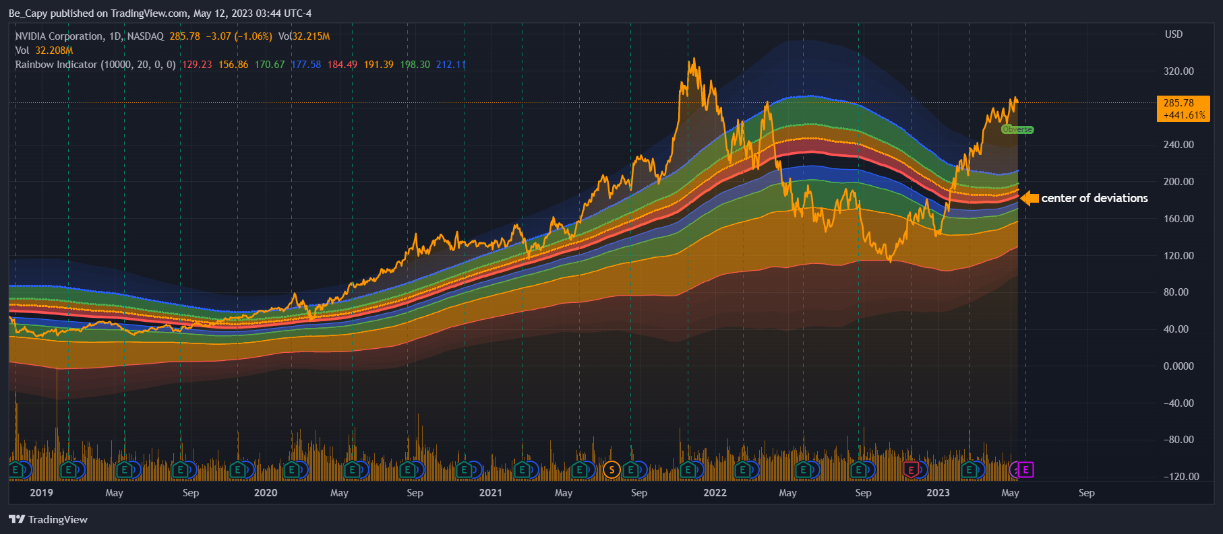Open the November 2021 earnings marker

[688, 469]
